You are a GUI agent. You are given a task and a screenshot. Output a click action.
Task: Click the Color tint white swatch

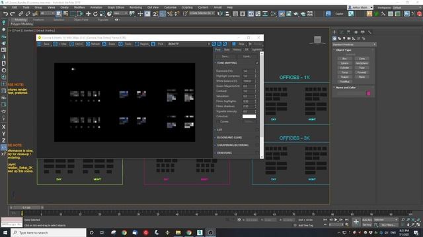click(x=249, y=117)
